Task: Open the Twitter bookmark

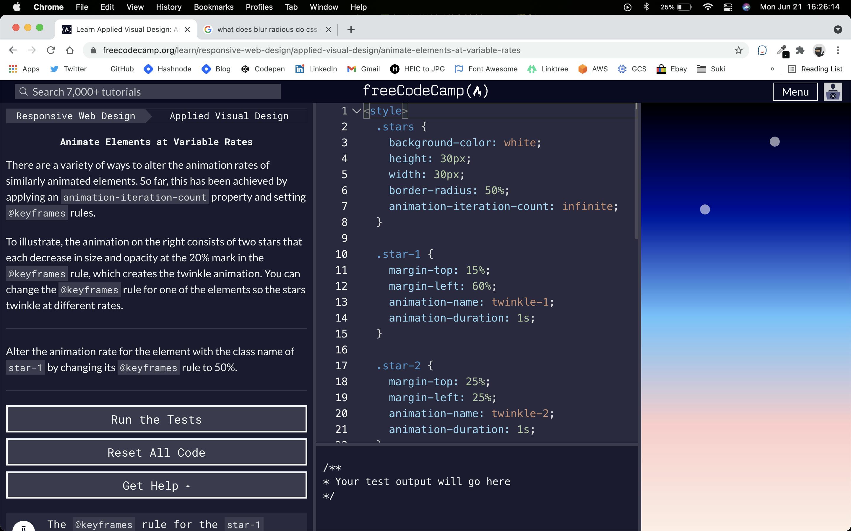Action: (69, 69)
